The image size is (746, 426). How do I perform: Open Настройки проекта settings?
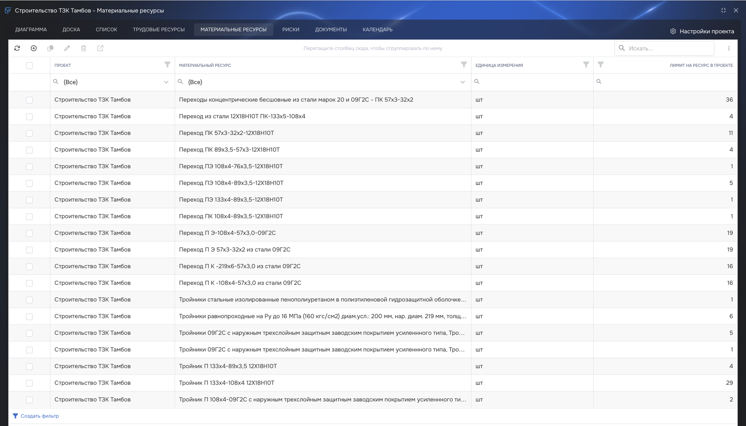pos(702,31)
